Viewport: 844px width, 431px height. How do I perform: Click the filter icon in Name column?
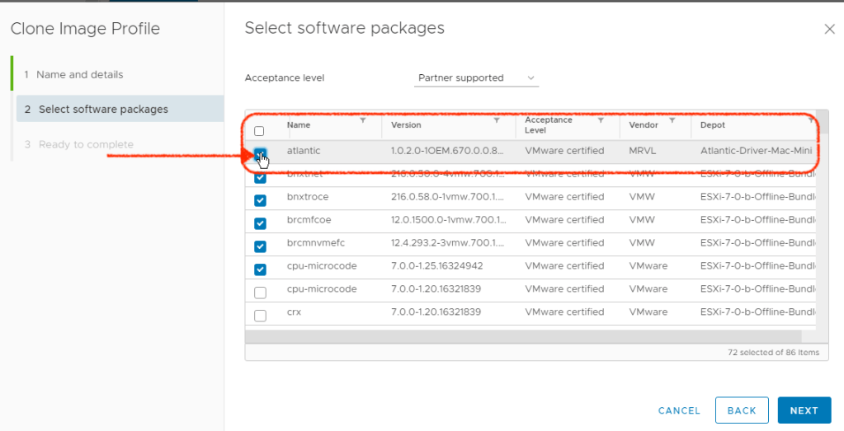point(363,120)
